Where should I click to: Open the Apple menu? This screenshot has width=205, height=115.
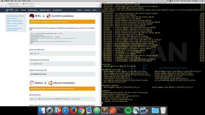2,1
